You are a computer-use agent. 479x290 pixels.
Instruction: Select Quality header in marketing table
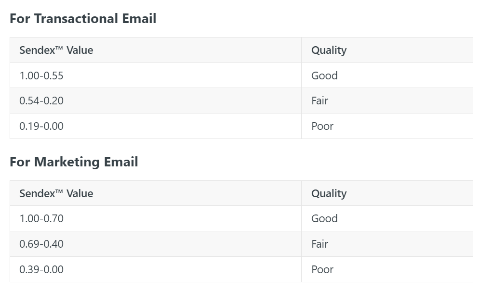(387, 193)
